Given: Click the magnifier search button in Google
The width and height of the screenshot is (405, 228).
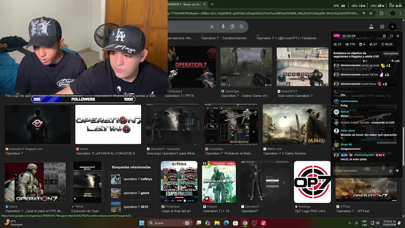Looking at the screenshot, I should pyautogui.click(x=242, y=27).
